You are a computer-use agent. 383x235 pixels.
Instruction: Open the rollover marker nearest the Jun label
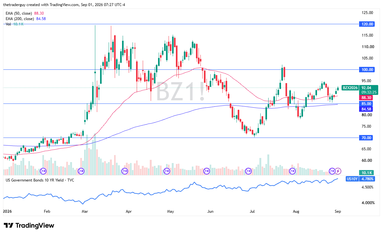click(x=206, y=171)
